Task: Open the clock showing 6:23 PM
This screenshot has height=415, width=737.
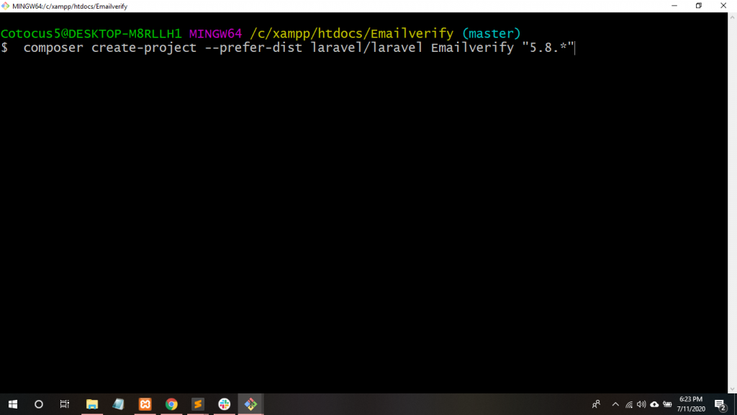Action: (691, 404)
